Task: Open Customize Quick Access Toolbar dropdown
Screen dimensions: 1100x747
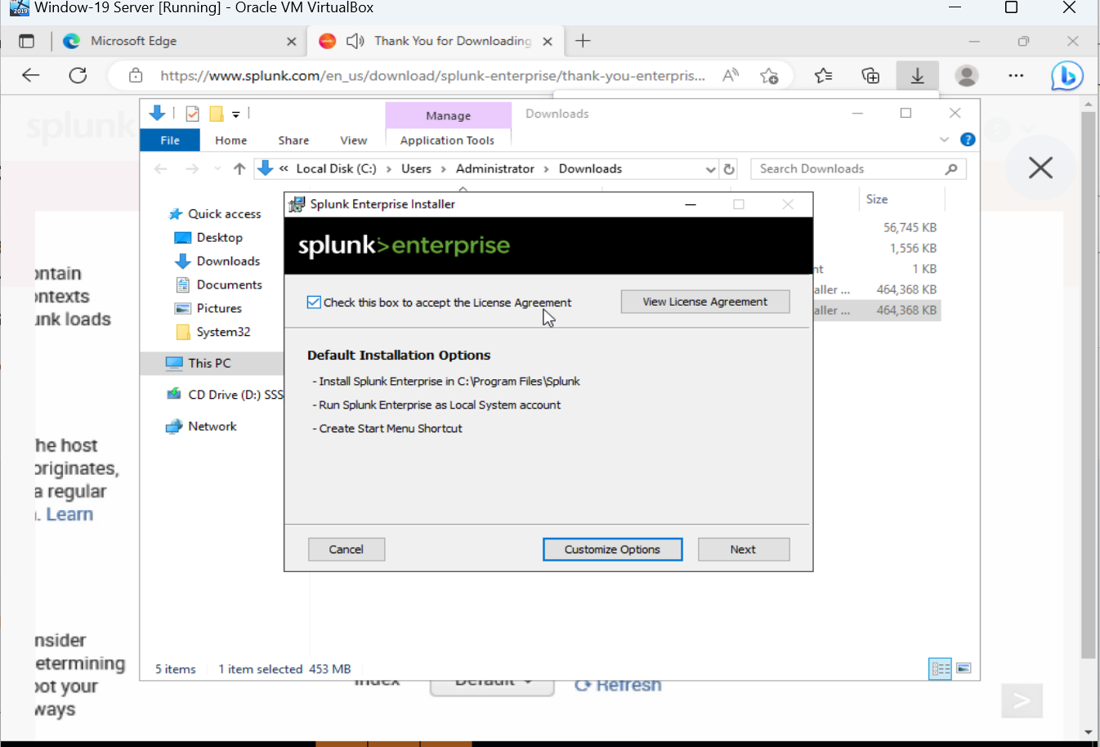Action: [x=236, y=114]
